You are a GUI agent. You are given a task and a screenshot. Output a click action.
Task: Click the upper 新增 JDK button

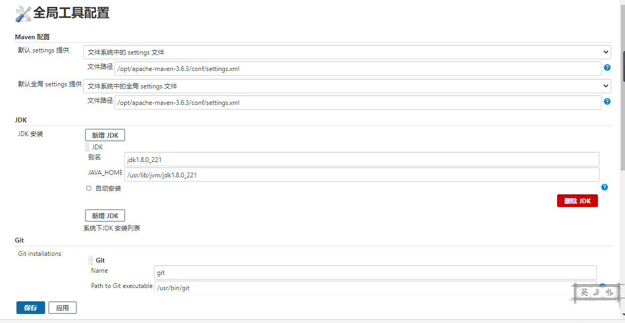(105, 136)
